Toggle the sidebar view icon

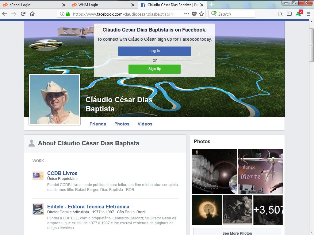click(289, 14)
